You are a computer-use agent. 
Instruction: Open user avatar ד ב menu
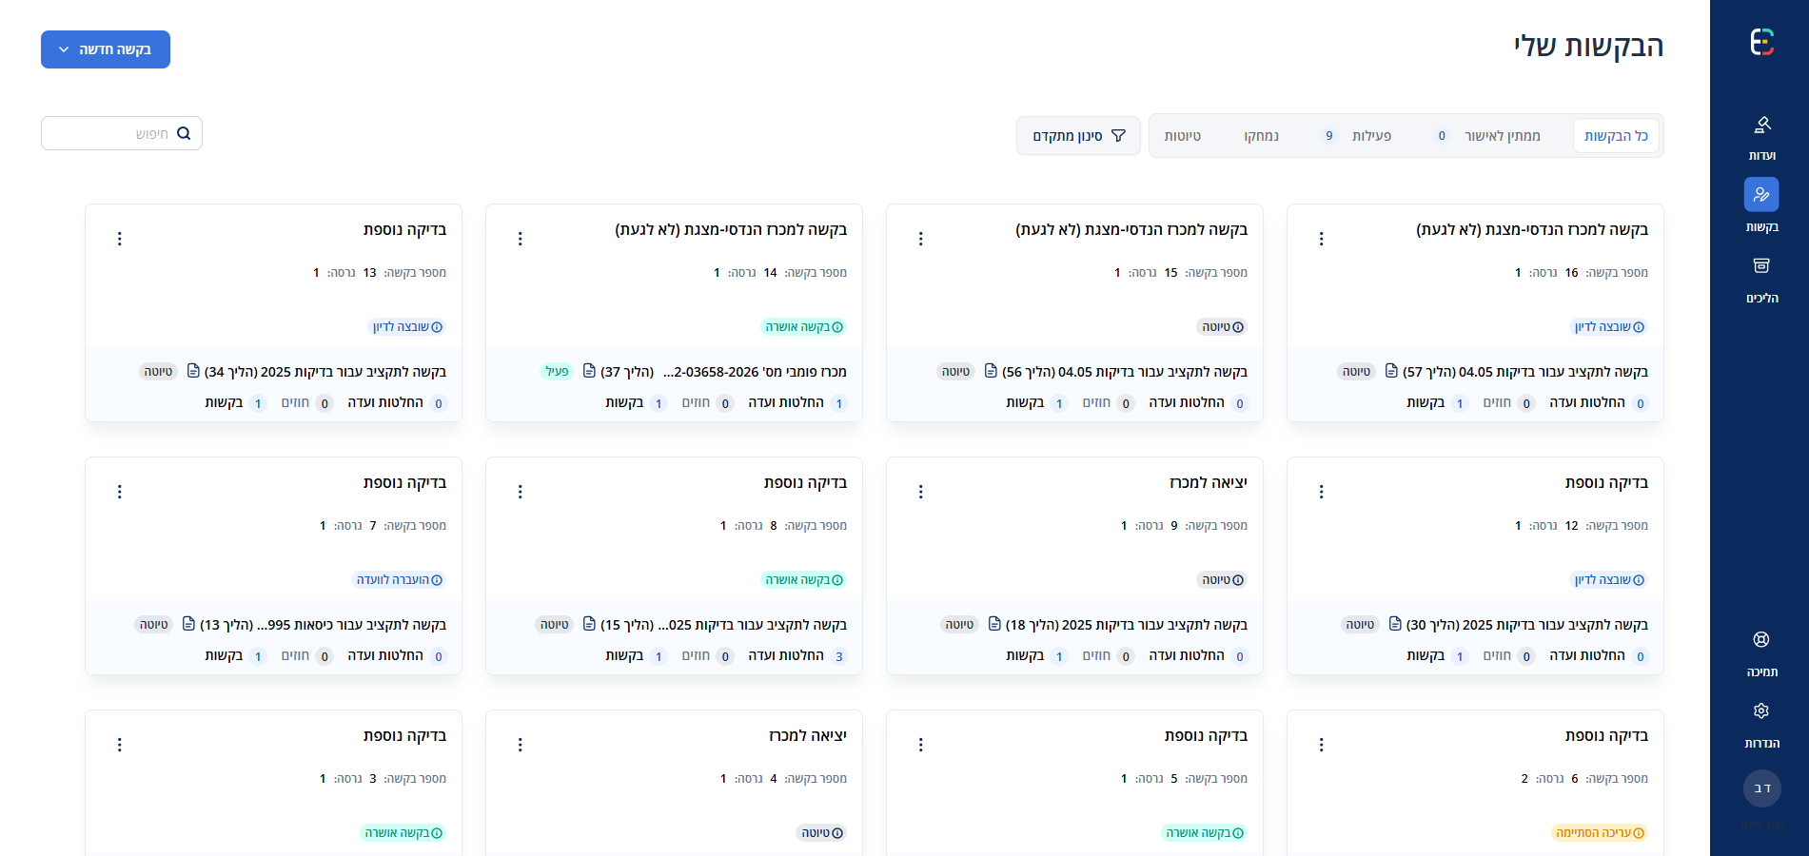coord(1761,788)
